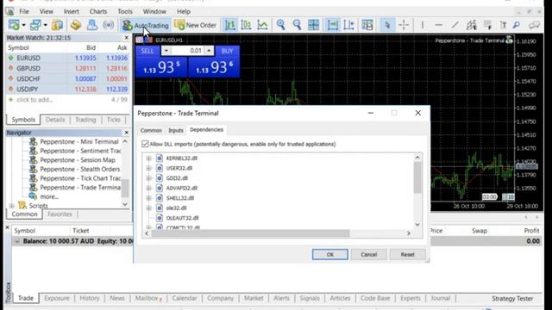Expand the Scripts folder in Navigator
552x310 pixels.
click(x=12, y=206)
